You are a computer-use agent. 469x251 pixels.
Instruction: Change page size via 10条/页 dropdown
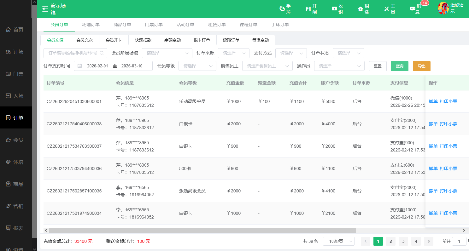pyautogui.click(x=338, y=241)
